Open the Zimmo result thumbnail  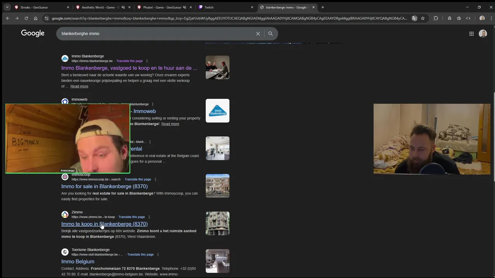pos(217,223)
